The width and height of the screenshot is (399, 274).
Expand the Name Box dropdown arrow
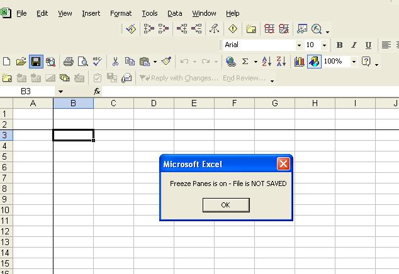pyautogui.click(x=60, y=92)
